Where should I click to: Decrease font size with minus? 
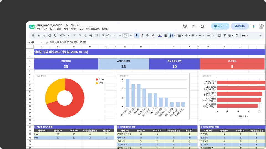coord(120,36)
